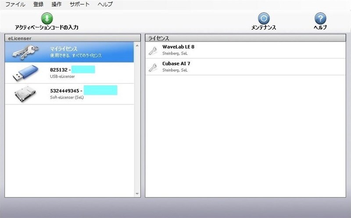Click the メンテナンス text label
Screen dimensions: 351x218
(263, 28)
